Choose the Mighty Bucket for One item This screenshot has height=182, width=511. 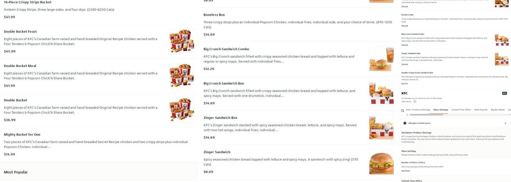click(x=22, y=135)
